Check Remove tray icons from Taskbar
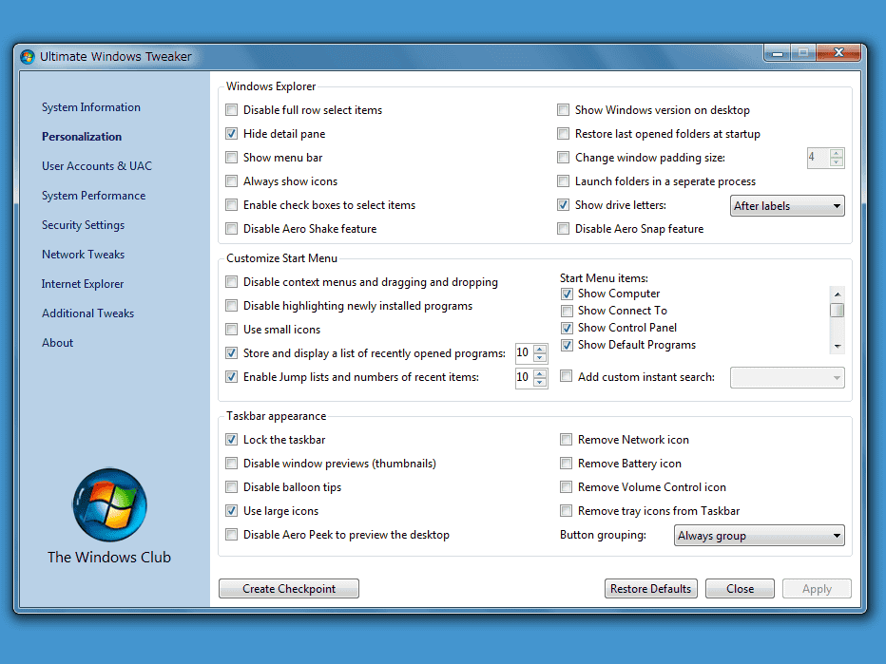 tap(566, 510)
